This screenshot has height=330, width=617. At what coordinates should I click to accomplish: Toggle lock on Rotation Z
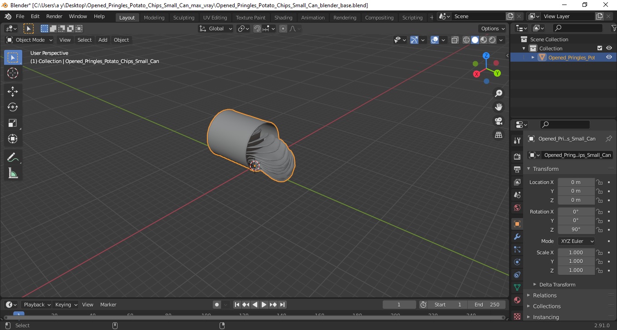point(599,229)
